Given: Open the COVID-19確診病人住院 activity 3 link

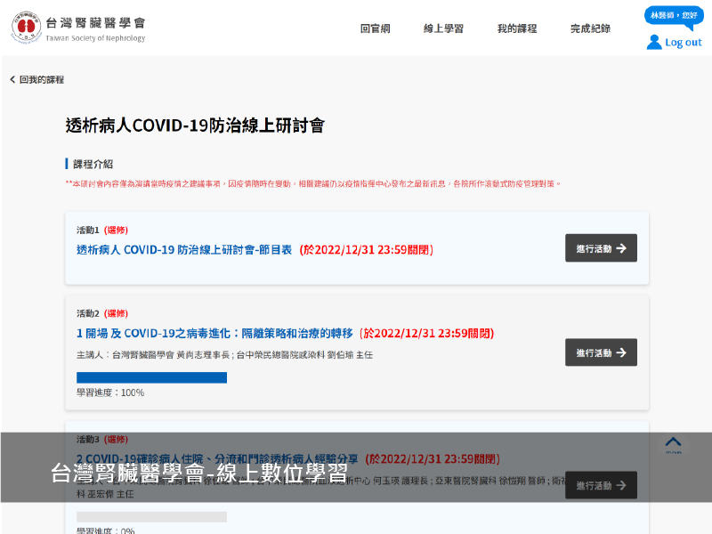Looking at the screenshot, I should point(217,459).
